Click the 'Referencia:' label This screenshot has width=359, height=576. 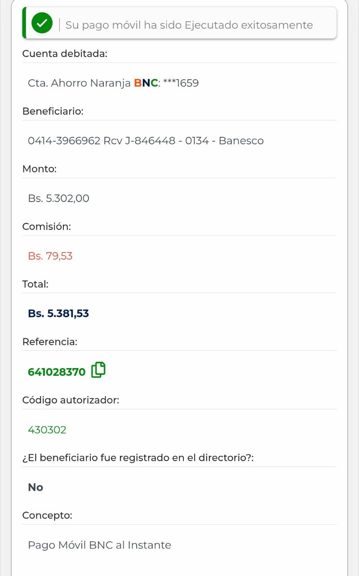coord(49,342)
